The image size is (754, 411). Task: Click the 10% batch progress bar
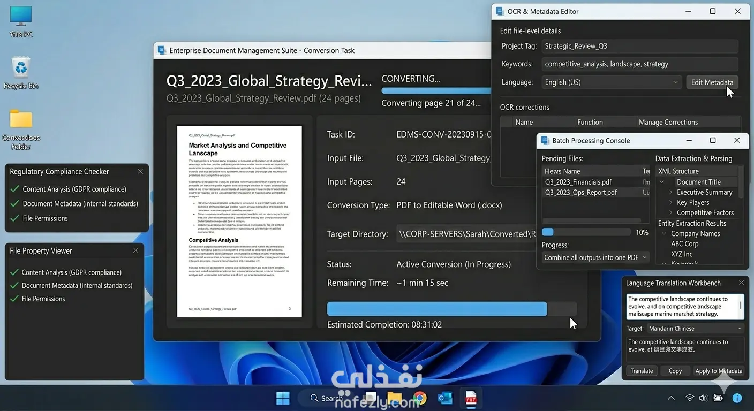click(586, 232)
